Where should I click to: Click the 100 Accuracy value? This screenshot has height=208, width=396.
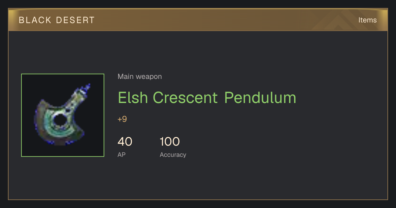170,142
